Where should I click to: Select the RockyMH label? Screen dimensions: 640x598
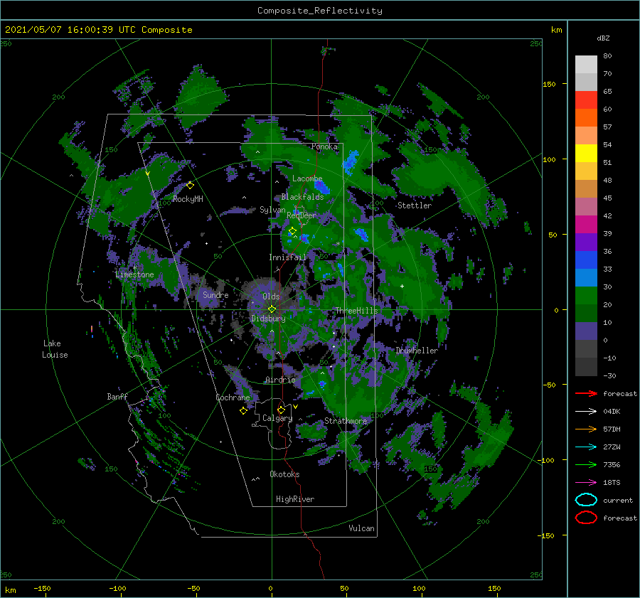[x=188, y=199]
